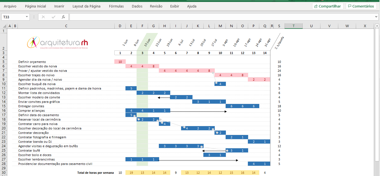Click the Select All corner triangle
This screenshot has height=176, width=380.
point(4,26)
